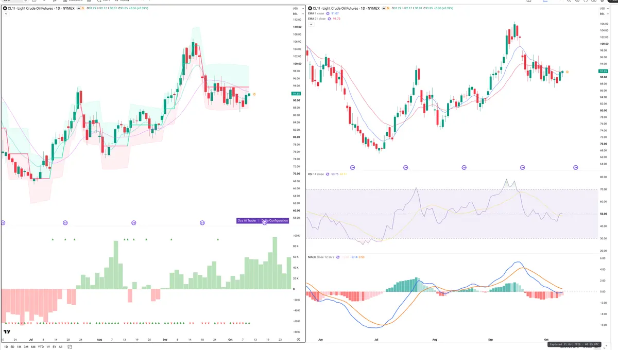Click the 91.85 last price label on right chart

coord(603,71)
